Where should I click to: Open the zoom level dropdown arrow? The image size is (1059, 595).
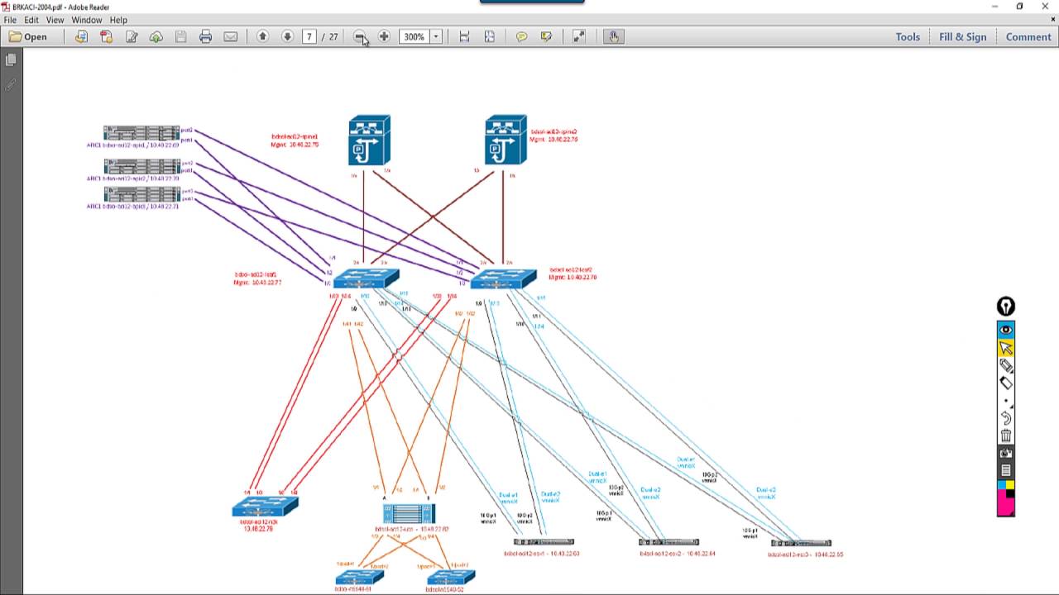[x=436, y=36]
